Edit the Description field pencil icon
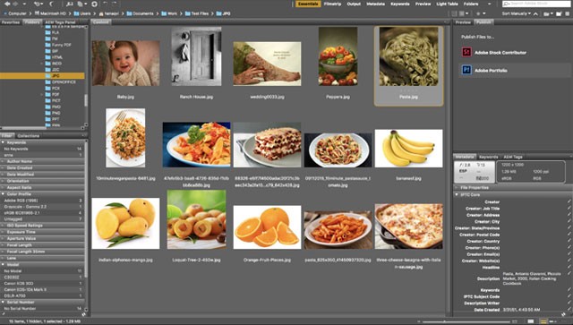This screenshot has height=325, width=573. 569,274
